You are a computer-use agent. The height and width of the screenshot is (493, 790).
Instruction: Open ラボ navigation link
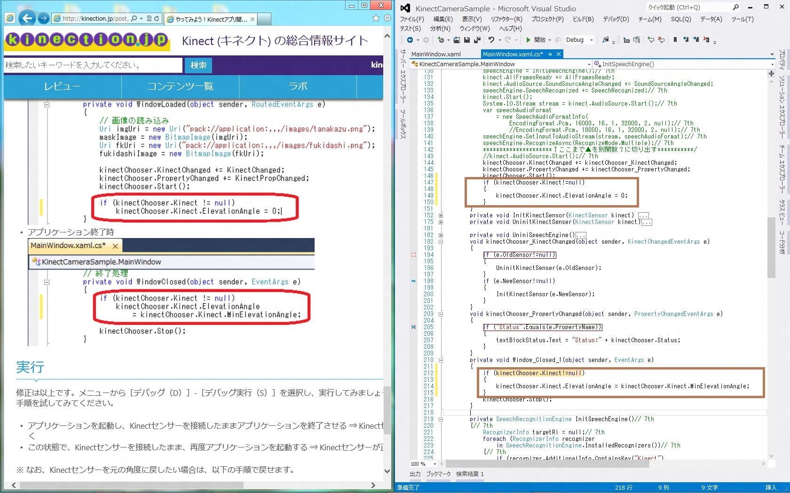click(298, 86)
